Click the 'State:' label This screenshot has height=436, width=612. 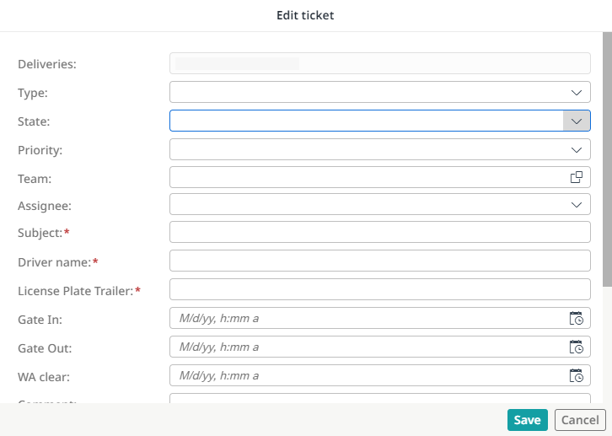34,121
